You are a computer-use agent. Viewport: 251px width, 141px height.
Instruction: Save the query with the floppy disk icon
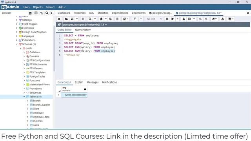[72, 19]
